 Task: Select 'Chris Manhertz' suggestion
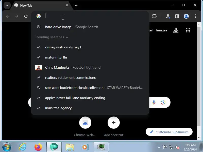coord(90,67)
